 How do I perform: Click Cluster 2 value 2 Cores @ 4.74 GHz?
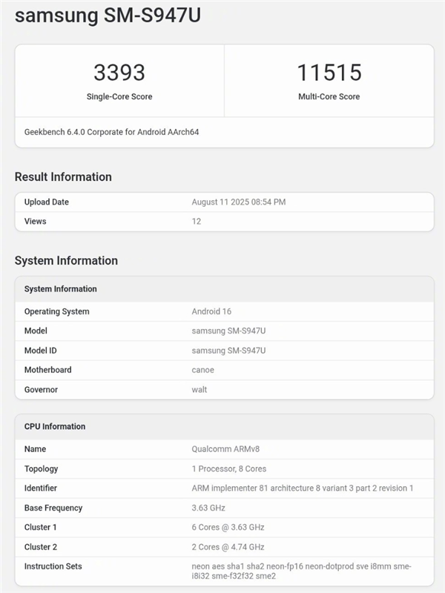228,547
